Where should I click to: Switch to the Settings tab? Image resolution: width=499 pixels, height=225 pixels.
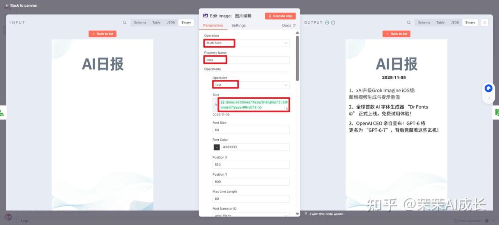click(x=238, y=26)
